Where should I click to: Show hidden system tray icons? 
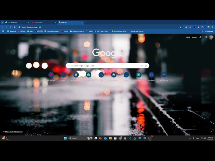click(x=190, y=138)
